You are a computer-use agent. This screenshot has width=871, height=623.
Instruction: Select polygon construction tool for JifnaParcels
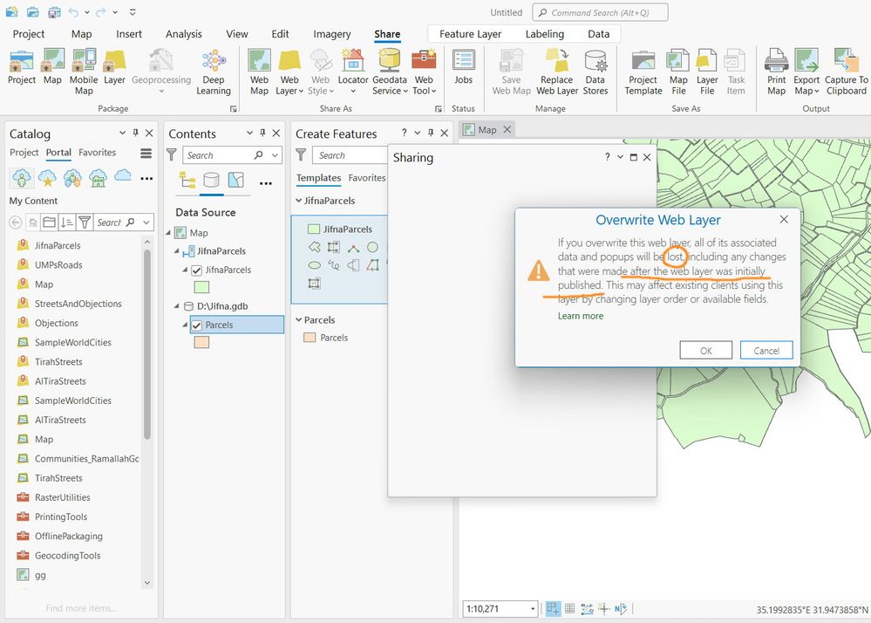point(315,247)
